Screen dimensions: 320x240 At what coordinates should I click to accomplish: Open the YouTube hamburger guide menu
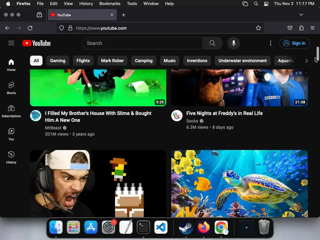point(11,43)
